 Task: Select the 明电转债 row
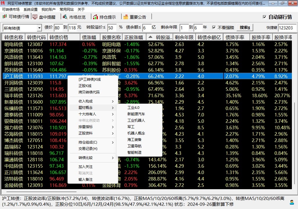[147, 44]
